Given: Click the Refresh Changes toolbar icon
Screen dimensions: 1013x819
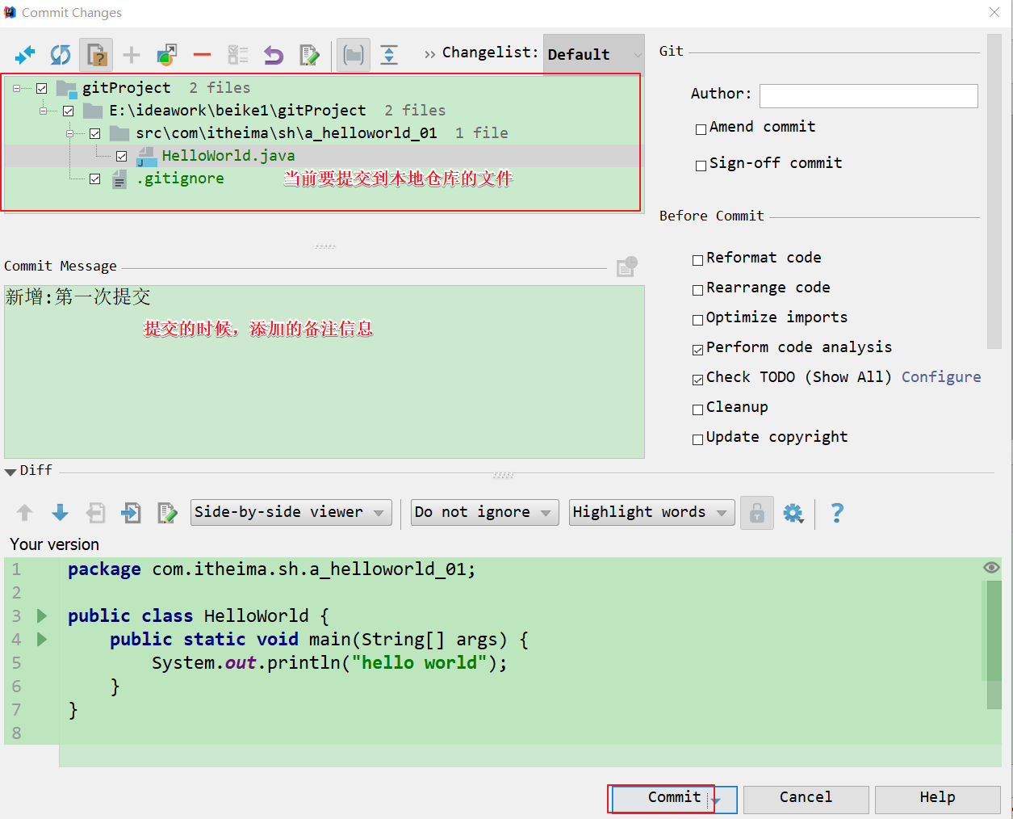Looking at the screenshot, I should pyautogui.click(x=61, y=55).
